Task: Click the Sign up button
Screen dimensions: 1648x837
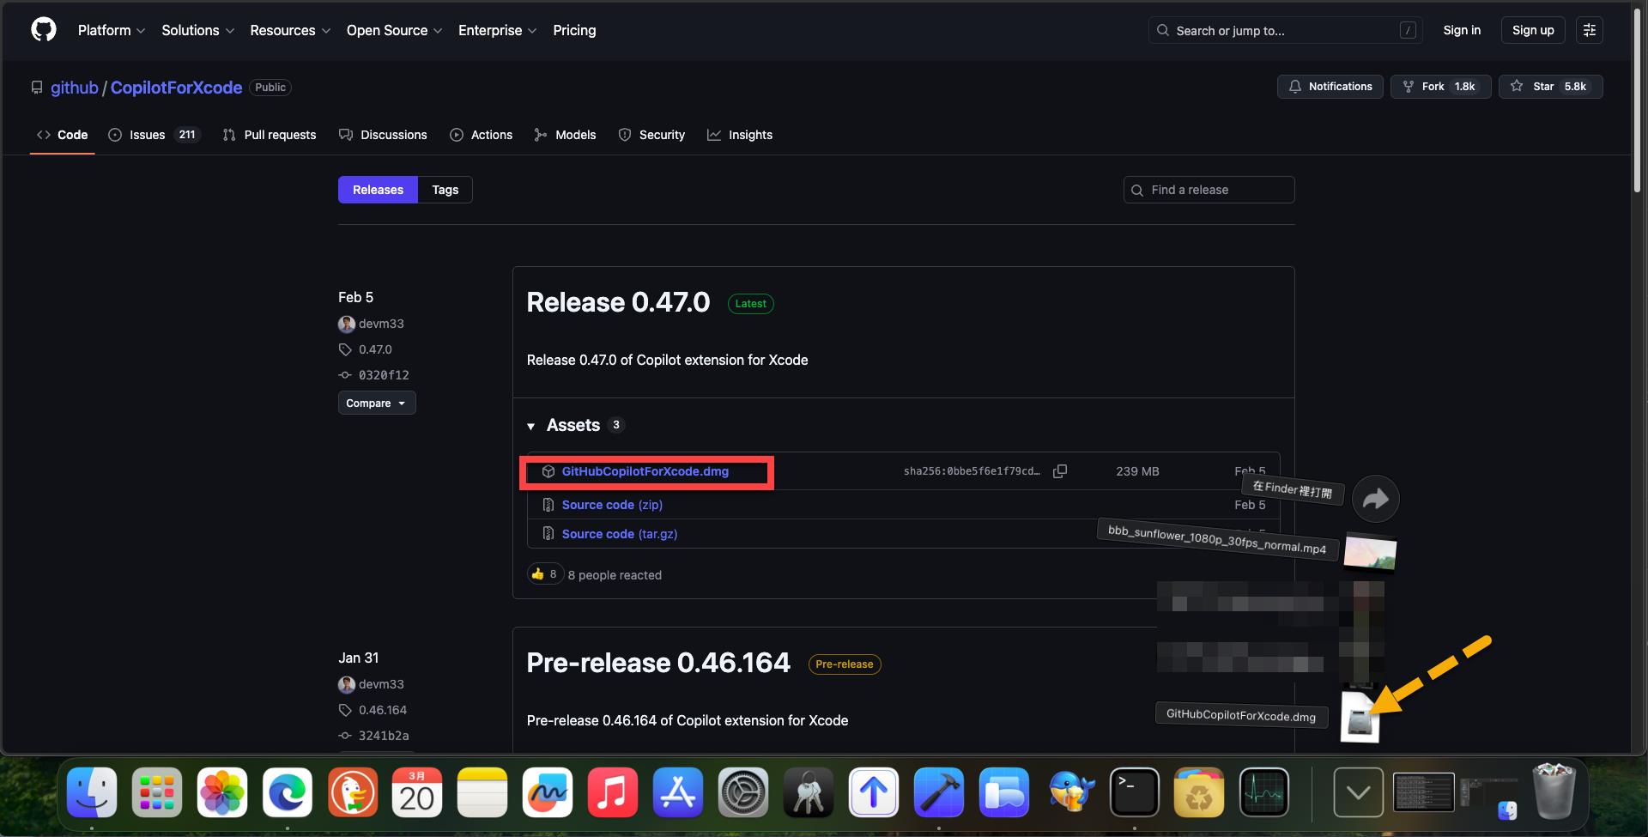Action: 1532,30
